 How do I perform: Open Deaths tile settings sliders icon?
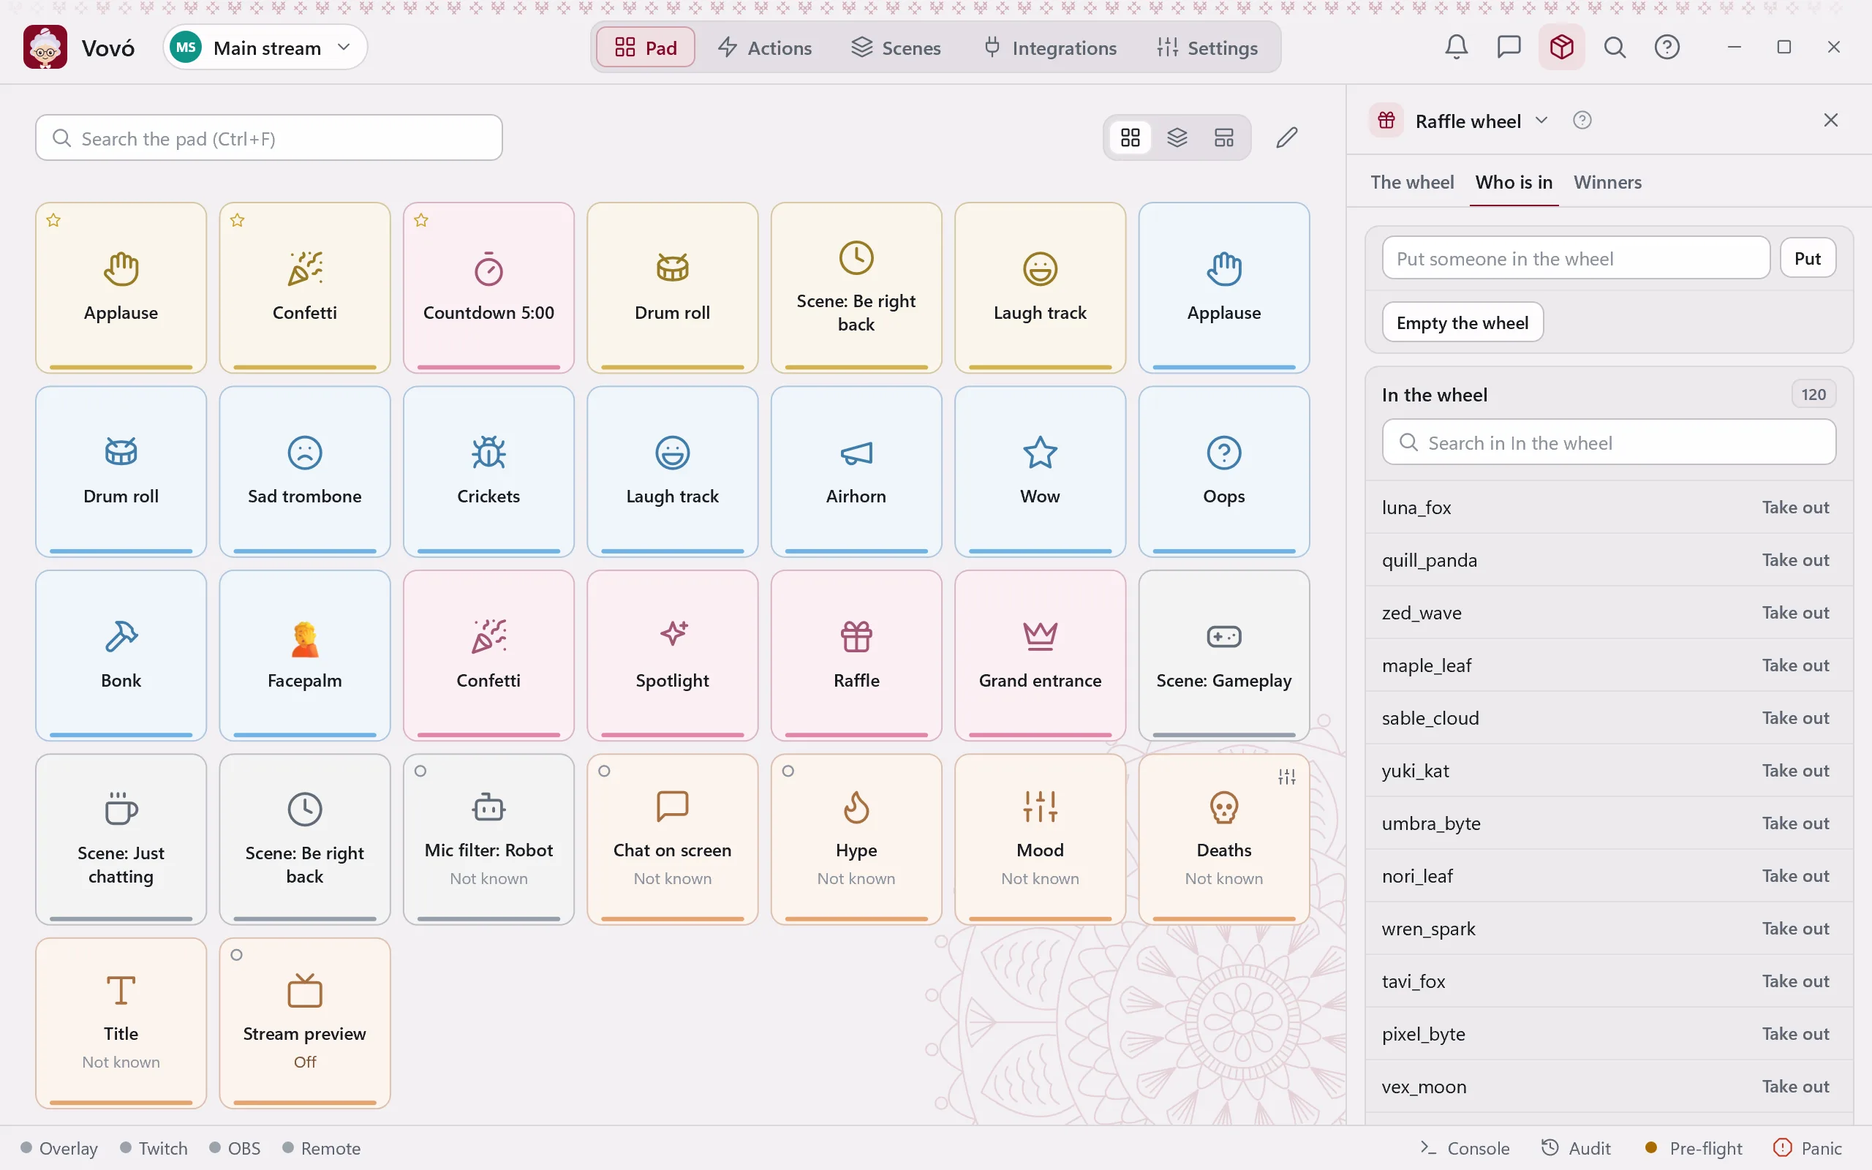[x=1286, y=776]
